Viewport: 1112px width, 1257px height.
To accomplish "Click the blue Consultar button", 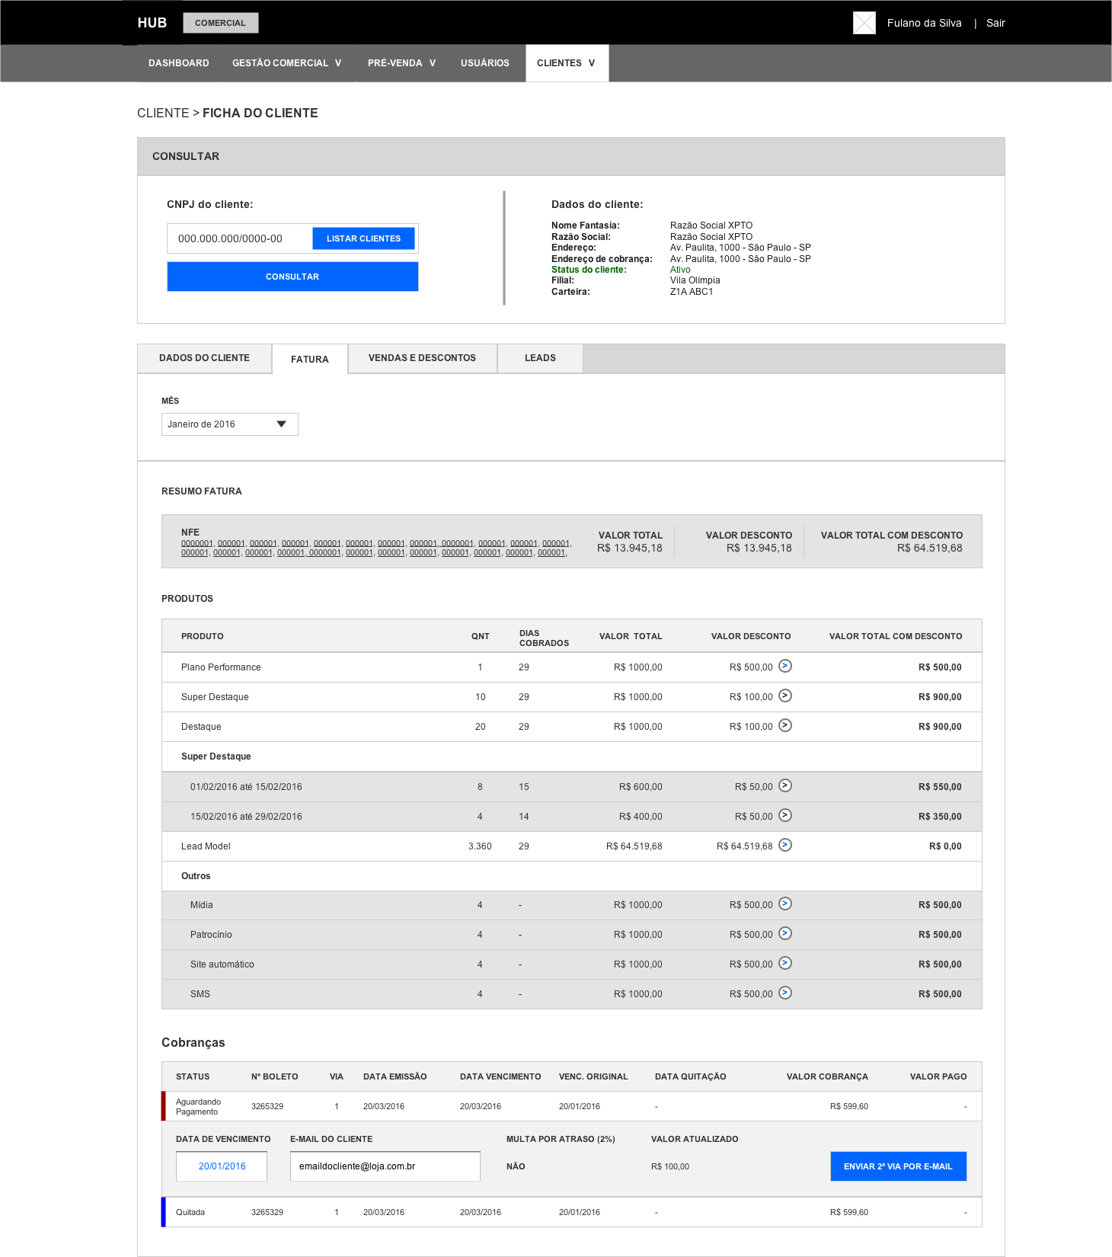I will tap(292, 277).
